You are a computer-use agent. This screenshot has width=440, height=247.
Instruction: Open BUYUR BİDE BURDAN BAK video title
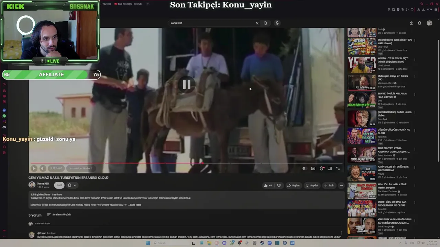[x=392, y=204]
